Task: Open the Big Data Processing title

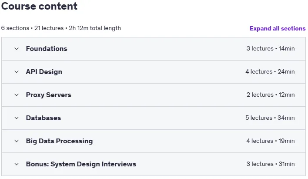Action: click(x=59, y=141)
